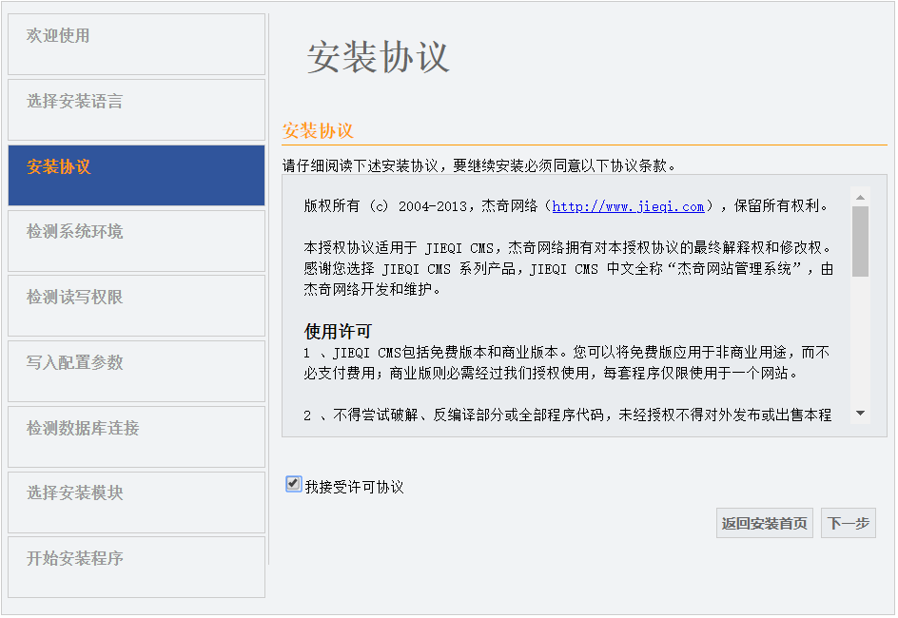Screen dimensions: 898x618
Task: Click the license scrollbar up arrow
Action: 860,198
